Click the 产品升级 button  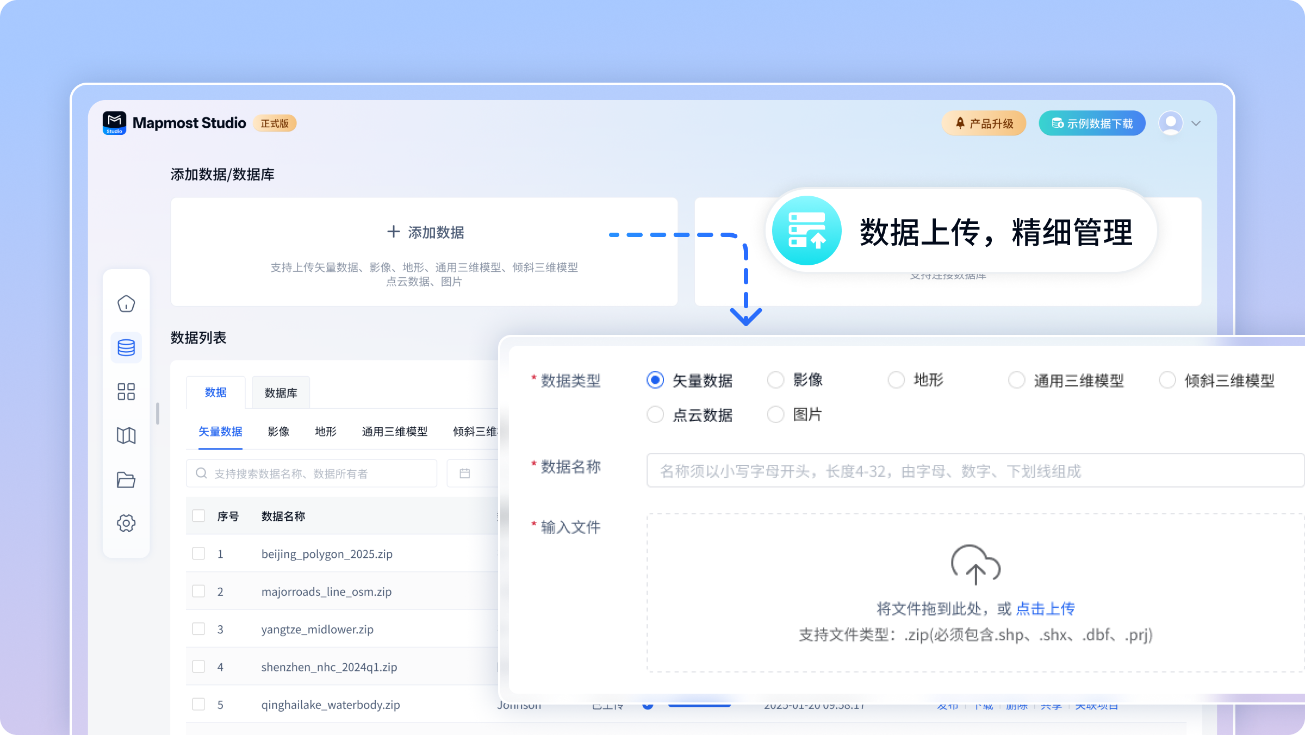[984, 123]
